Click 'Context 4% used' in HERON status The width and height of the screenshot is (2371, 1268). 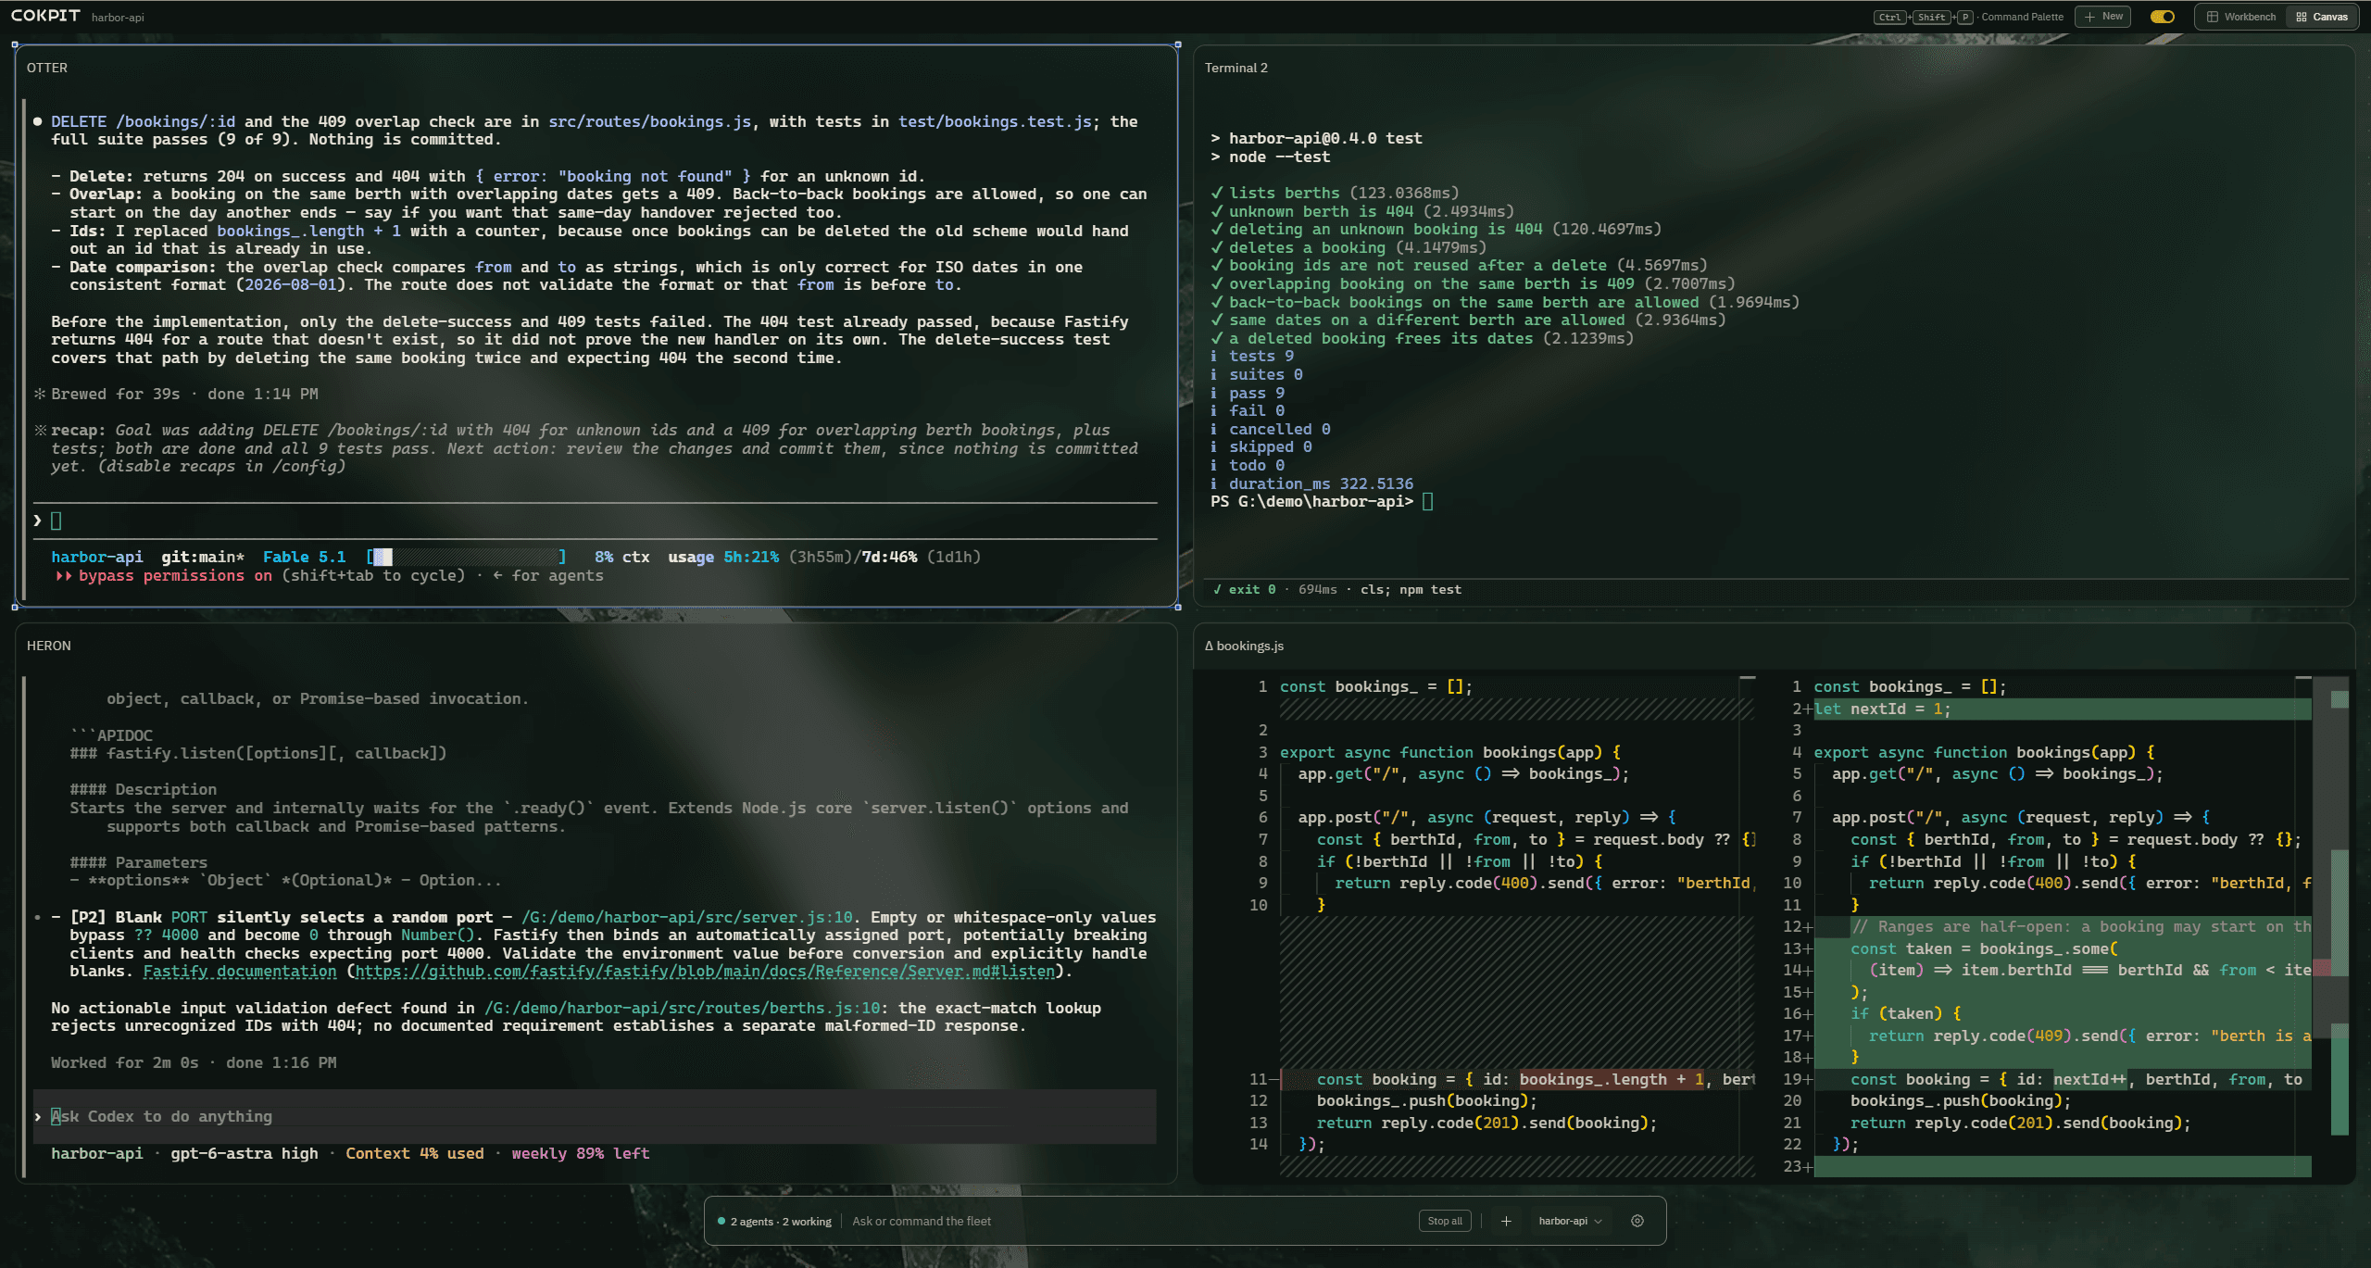click(x=415, y=1153)
